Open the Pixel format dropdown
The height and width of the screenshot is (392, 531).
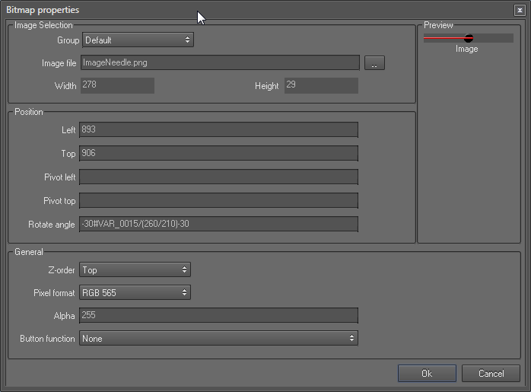click(135, 292)
